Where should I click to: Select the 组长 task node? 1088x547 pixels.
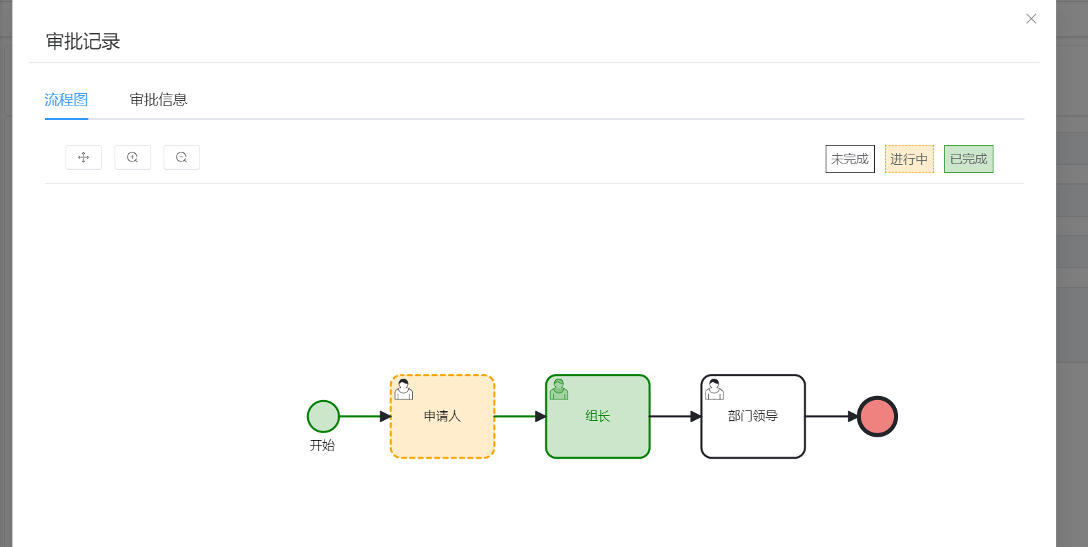tap(598, 417)
